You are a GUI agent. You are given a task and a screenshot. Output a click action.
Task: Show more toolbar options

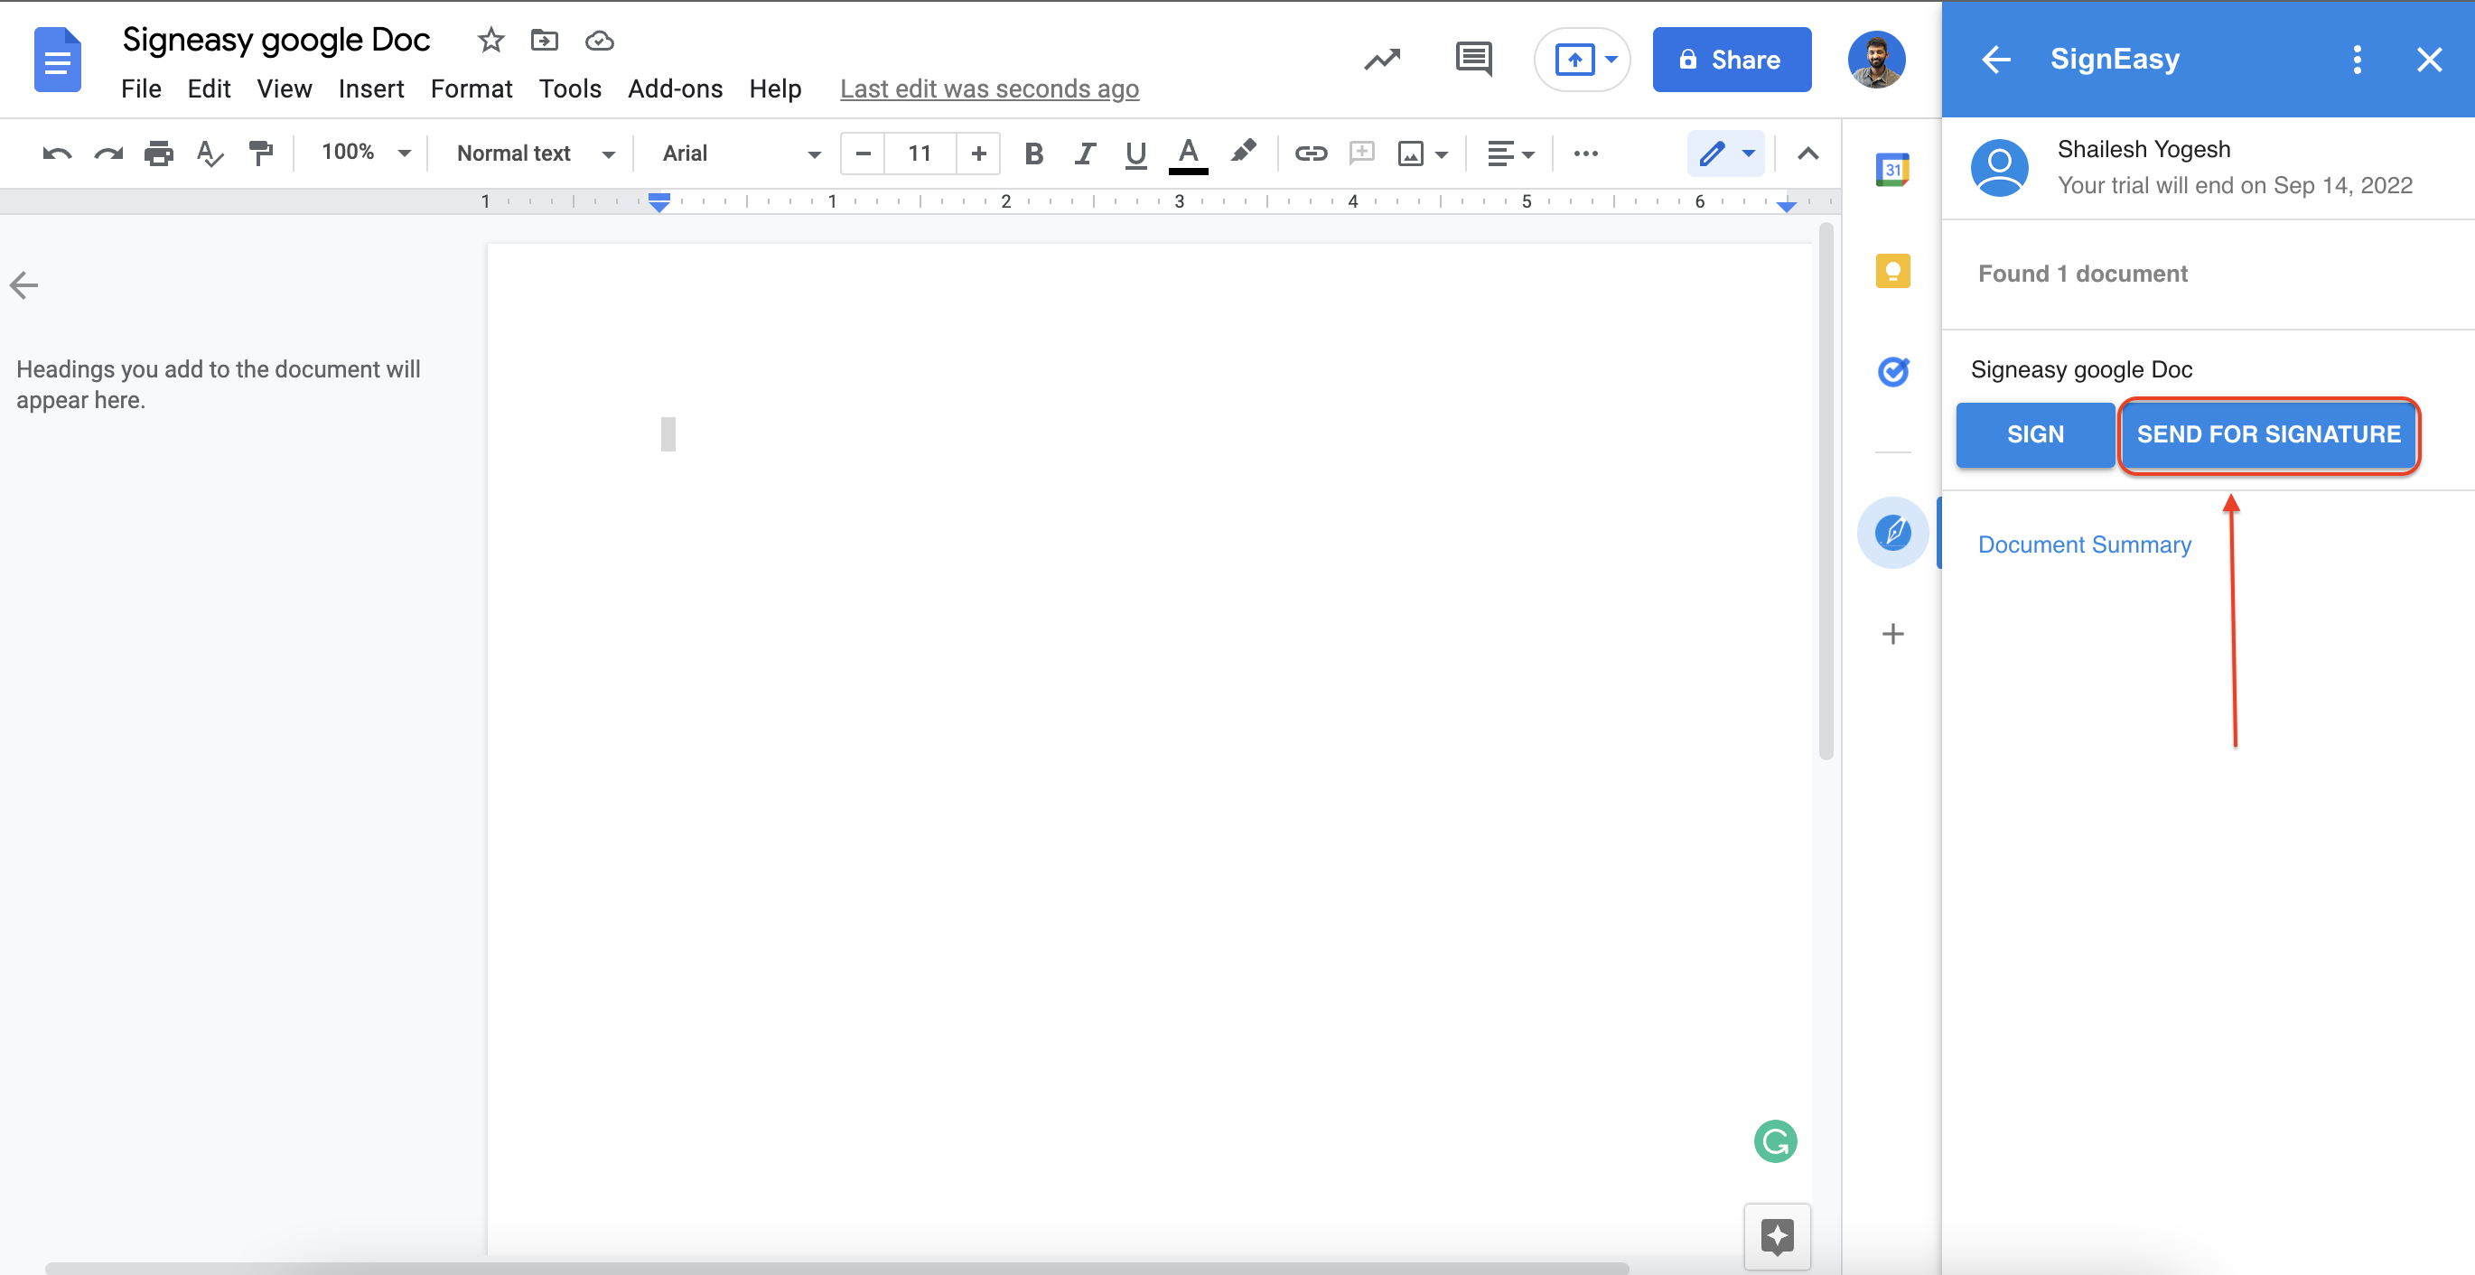point(1585,154)
